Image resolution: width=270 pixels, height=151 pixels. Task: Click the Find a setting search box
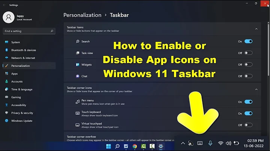click(x=29, y=31)
